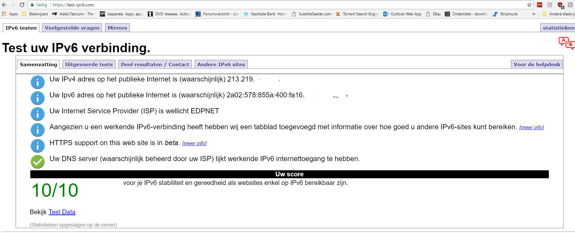Image resolution: width=575 pixels, height=233 pixels.
Task: Open the Test Data link
Action: (62, 212)
